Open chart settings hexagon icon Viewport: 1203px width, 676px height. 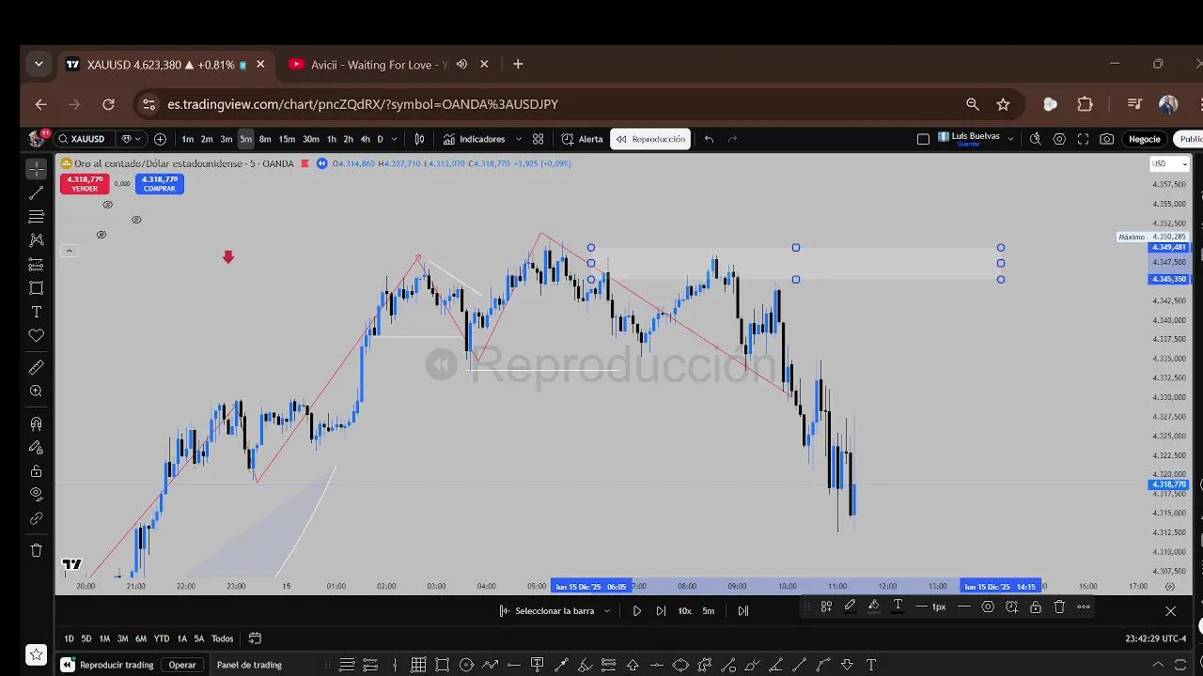pos(1059,139)
